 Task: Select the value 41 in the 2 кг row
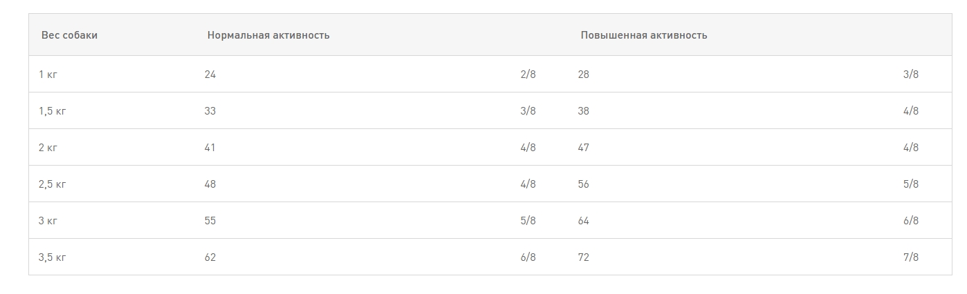pos(210,148)
